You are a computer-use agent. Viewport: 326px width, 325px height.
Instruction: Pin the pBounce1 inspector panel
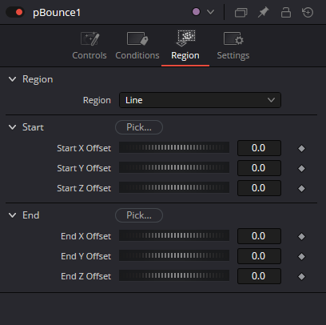(x=263, y=12)
